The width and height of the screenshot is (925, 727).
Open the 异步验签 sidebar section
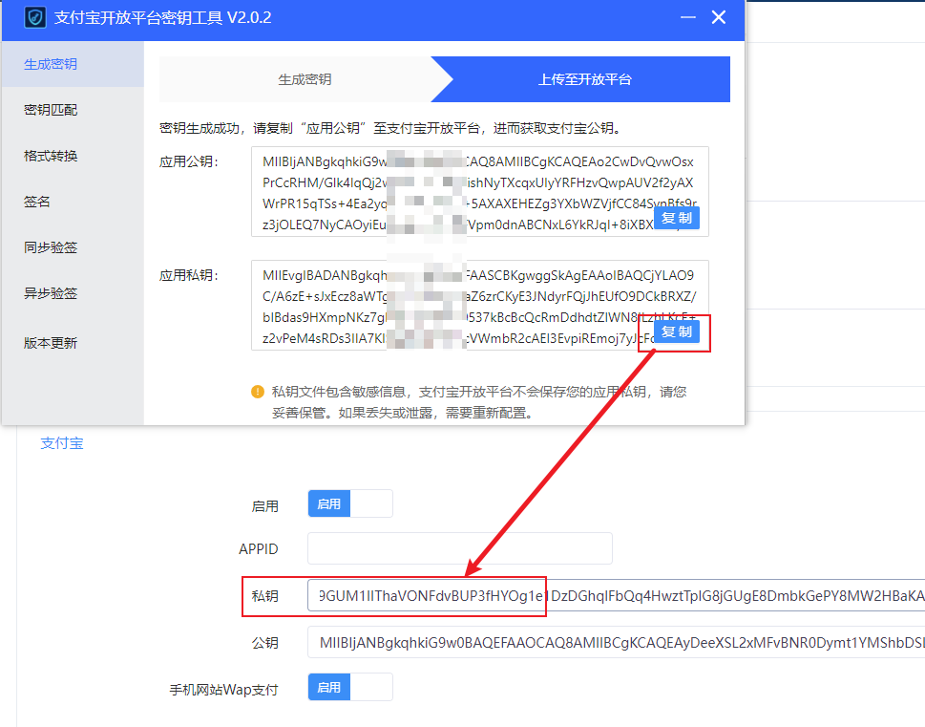coord(74,293)
